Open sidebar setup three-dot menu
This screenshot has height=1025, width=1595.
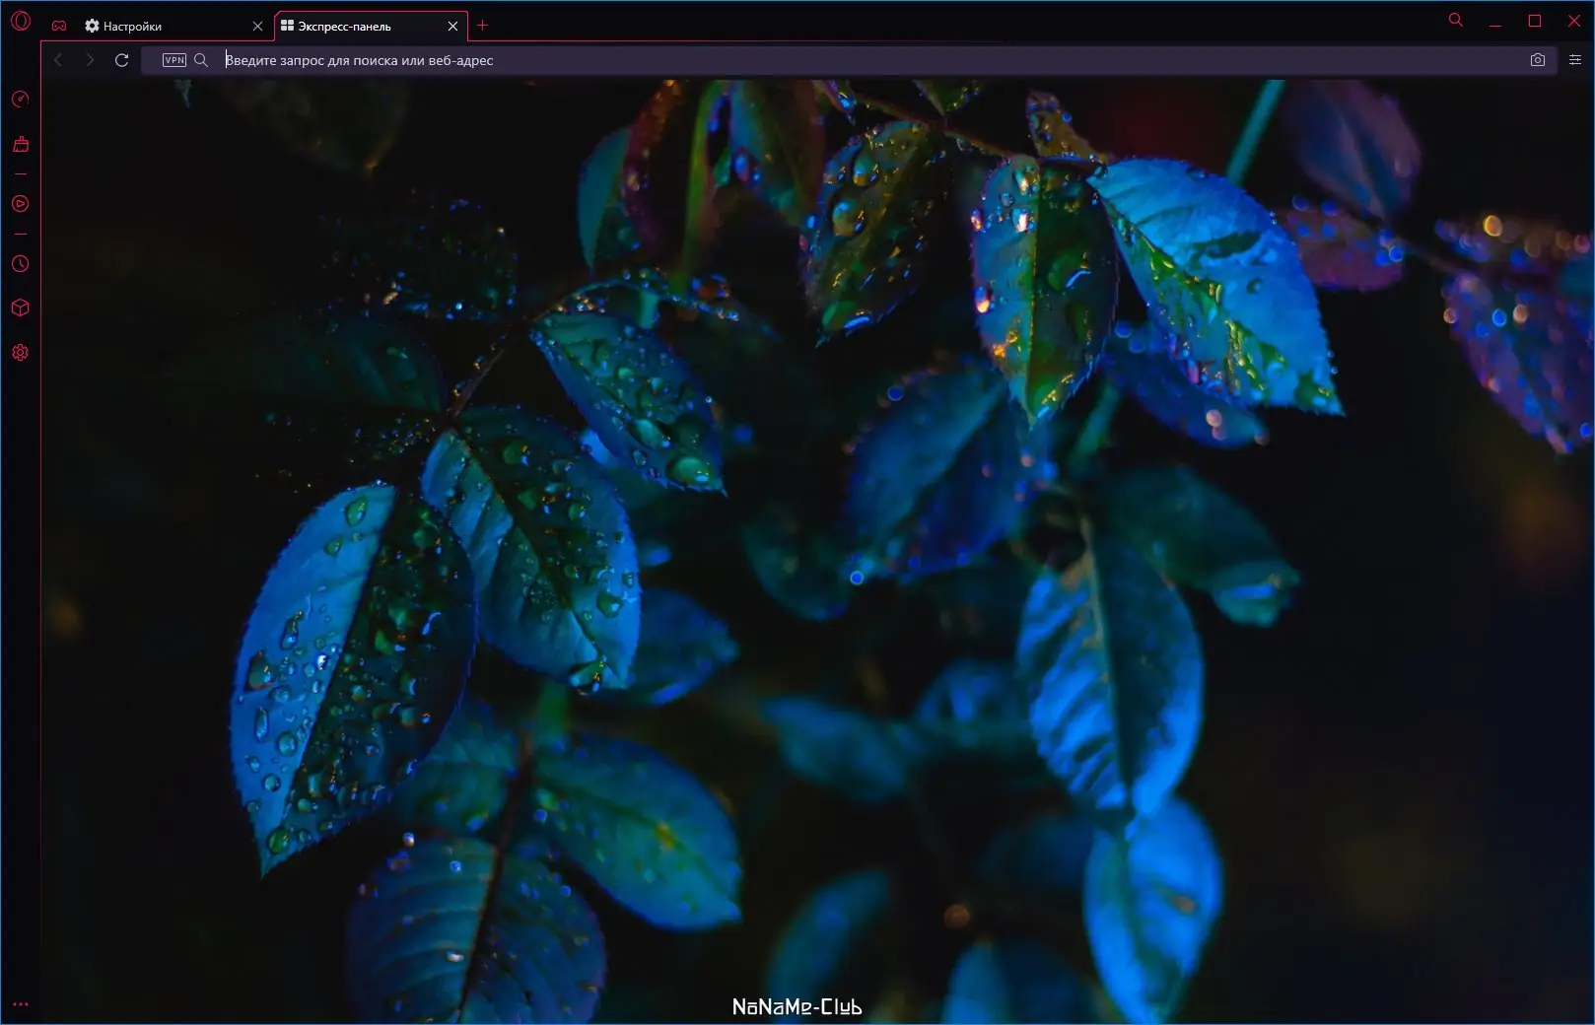coord(21,1004)
